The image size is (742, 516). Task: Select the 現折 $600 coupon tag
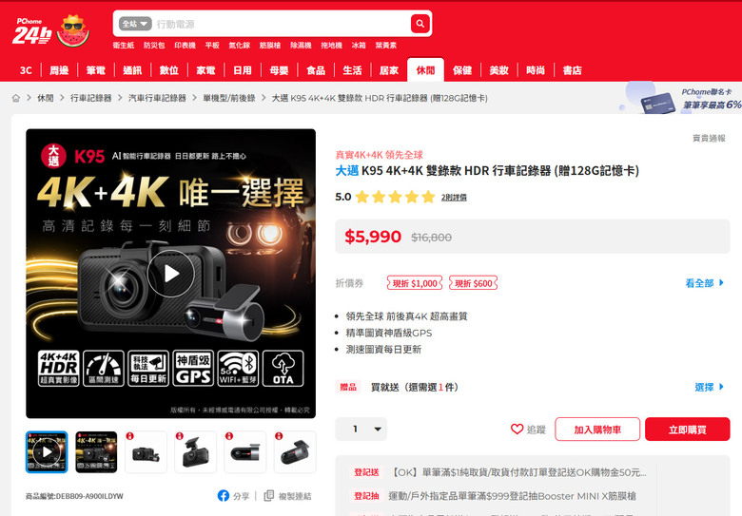tap(473, 283)
